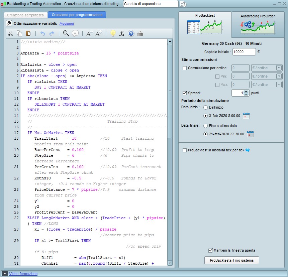Viewport: 288px width, 277px height.
Task: Click the light bulb hint icon
Action: [113, 33]
